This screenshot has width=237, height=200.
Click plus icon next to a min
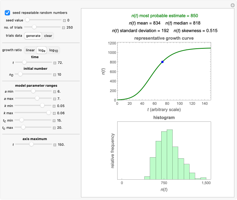55,91
